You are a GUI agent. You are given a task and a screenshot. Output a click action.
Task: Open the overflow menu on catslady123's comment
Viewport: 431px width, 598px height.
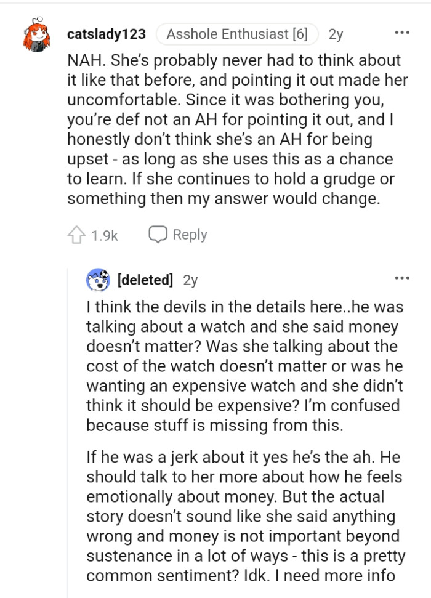[403, 31]
